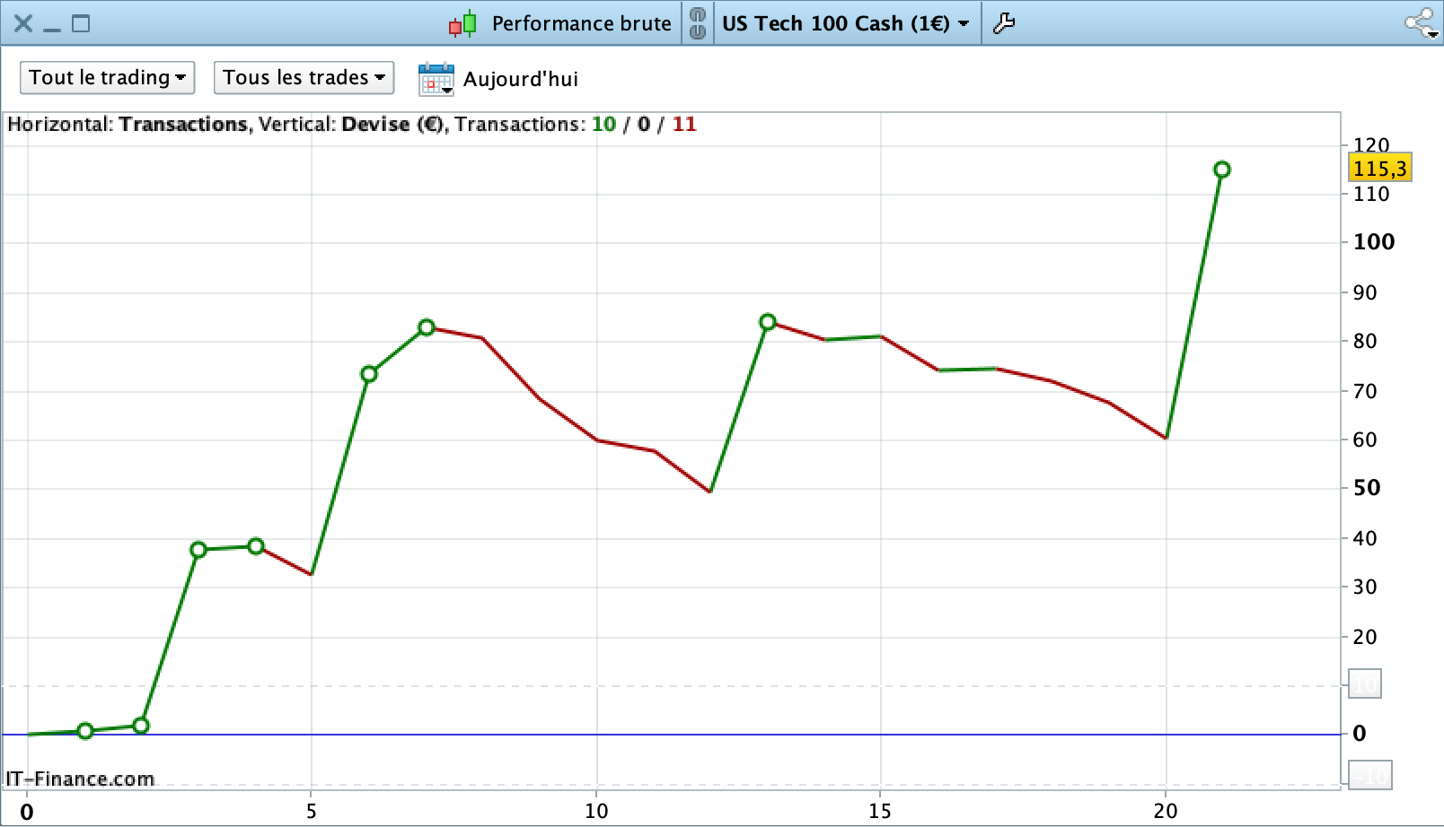Click the red losing trades count "11"

684,124
